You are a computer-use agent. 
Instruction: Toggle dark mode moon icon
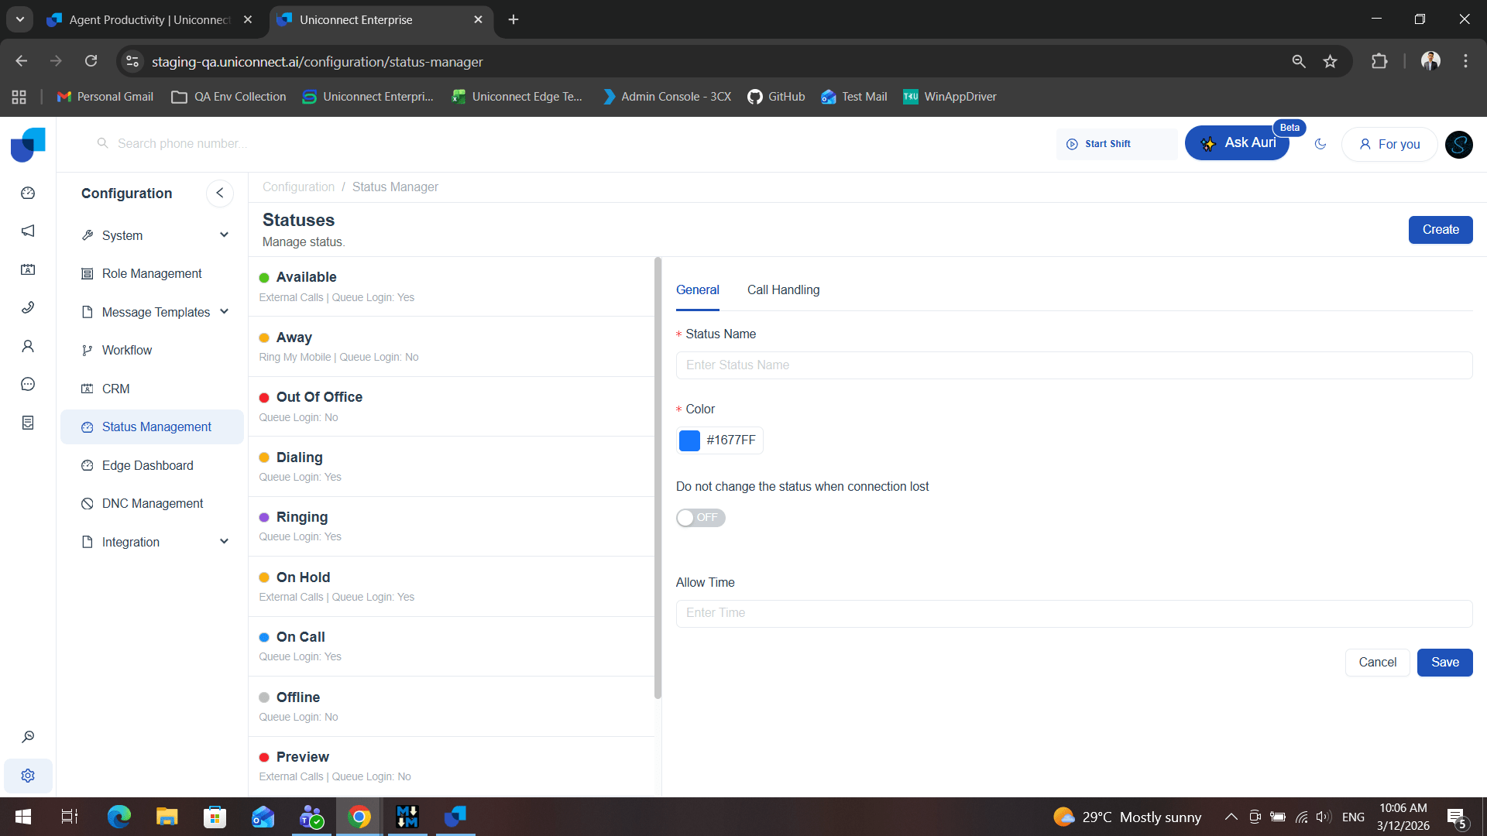(x=1320, y=144)
